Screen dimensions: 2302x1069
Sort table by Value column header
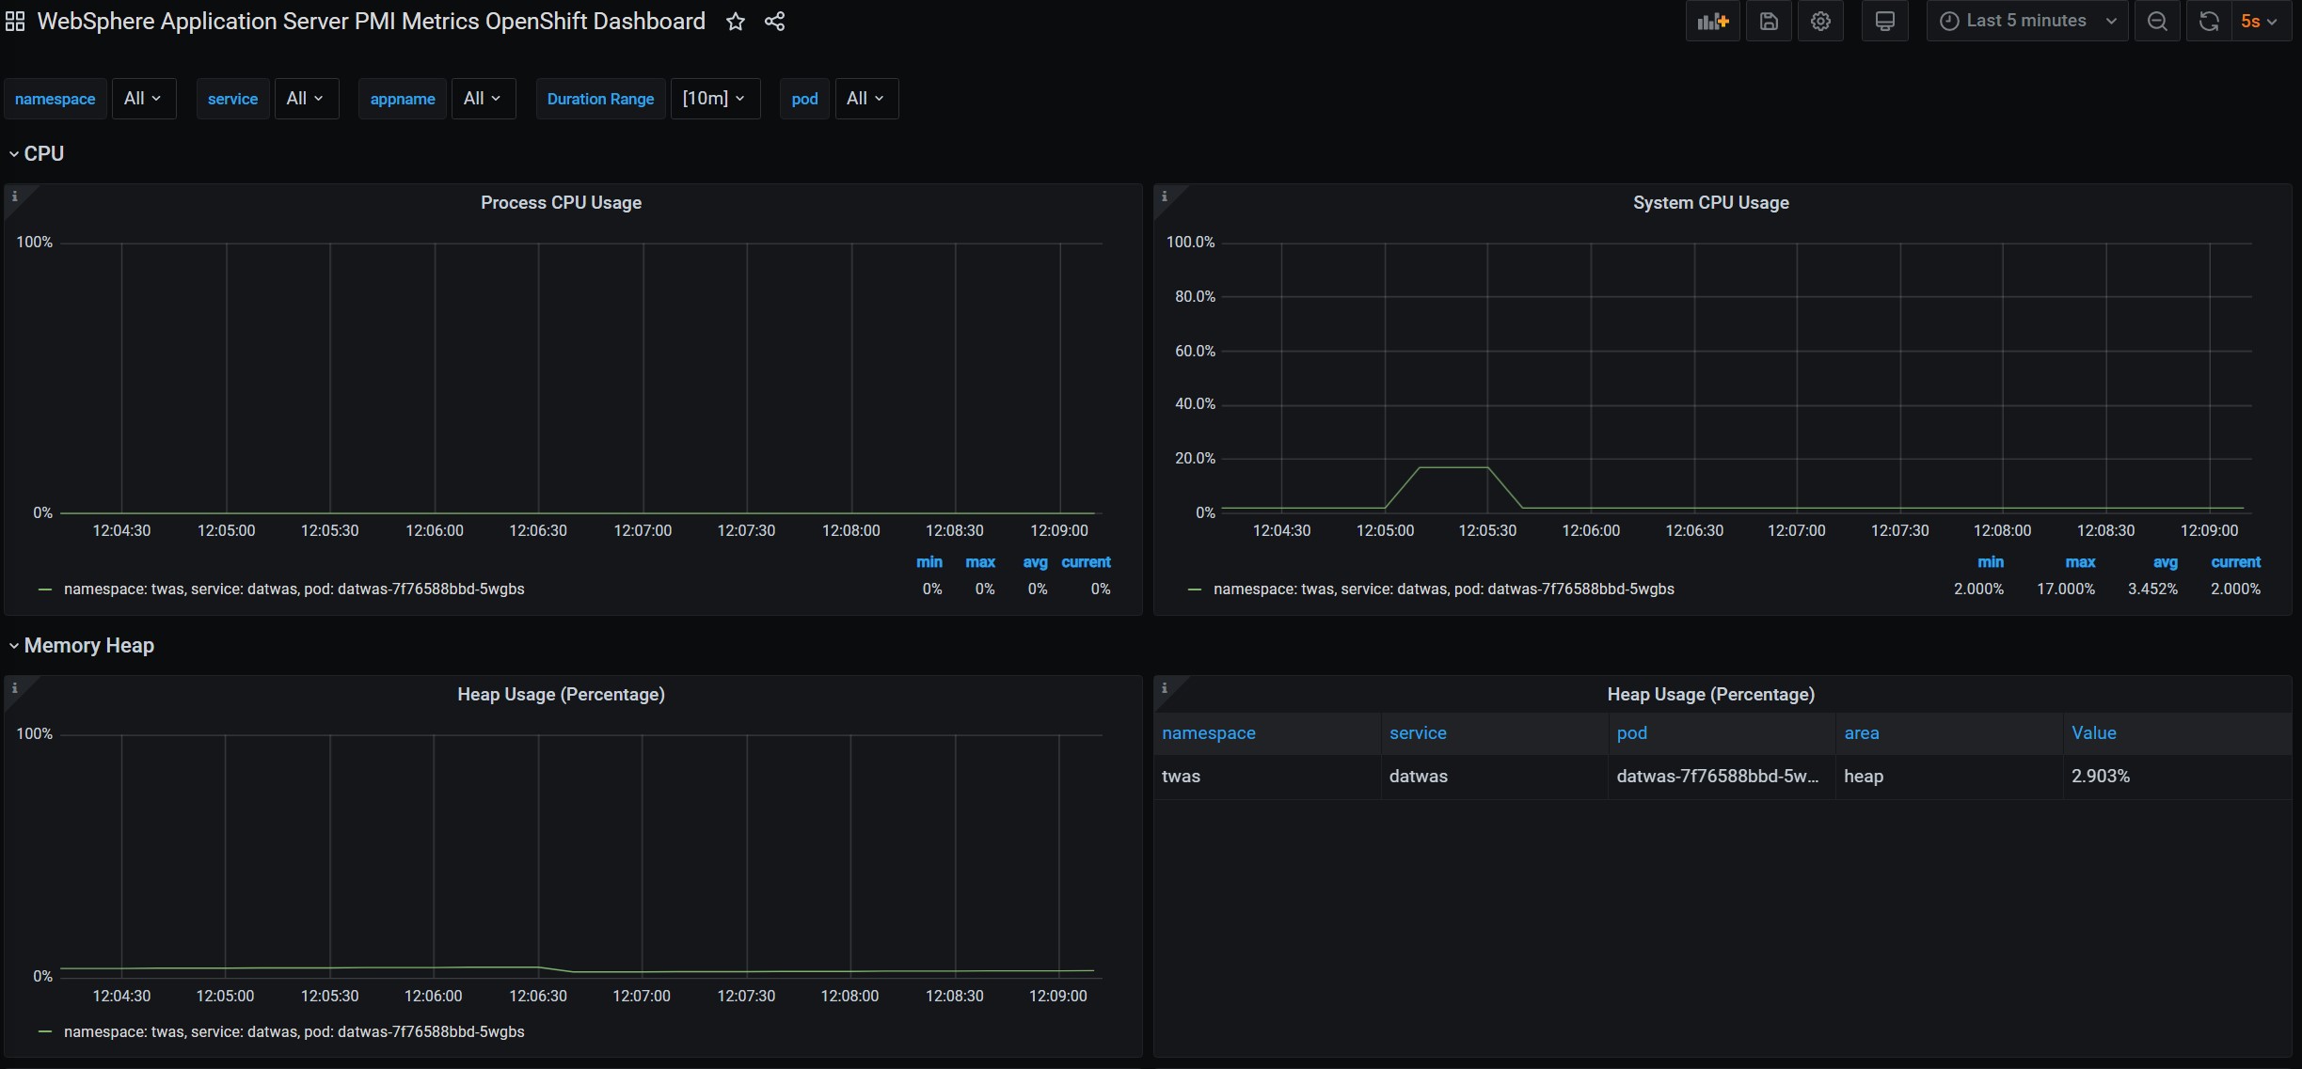2093,733
